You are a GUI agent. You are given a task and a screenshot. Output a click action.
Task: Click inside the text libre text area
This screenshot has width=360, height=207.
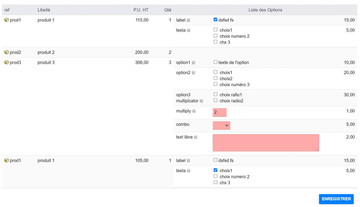coord(266,143)
